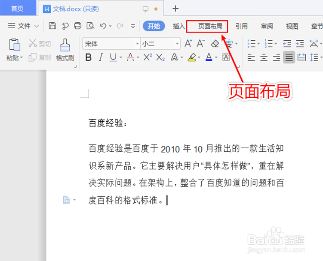Click the presentation screen icon in document tab
The width and height of the screenshot is (323, 261).
(x=145, y=9)
